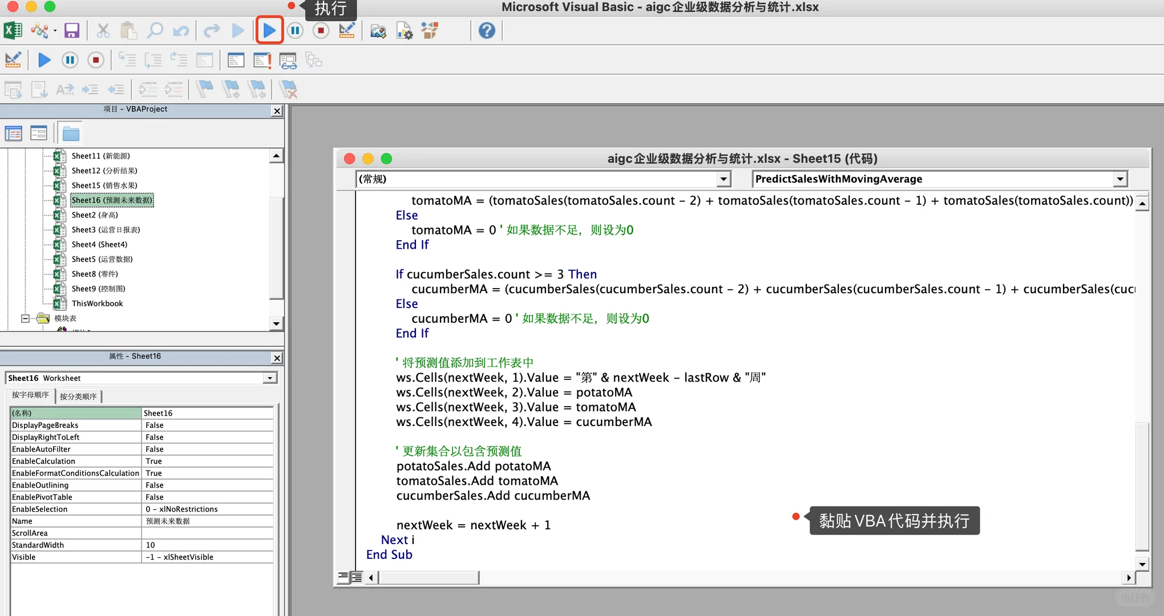Click the Previous Bookmark flag icon
The width and height of the screenshot is (1164, 616).
tap(257, 90)
